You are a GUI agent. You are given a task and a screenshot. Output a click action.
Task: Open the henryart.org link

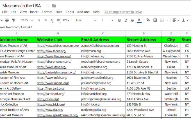(x=51, y=88)
